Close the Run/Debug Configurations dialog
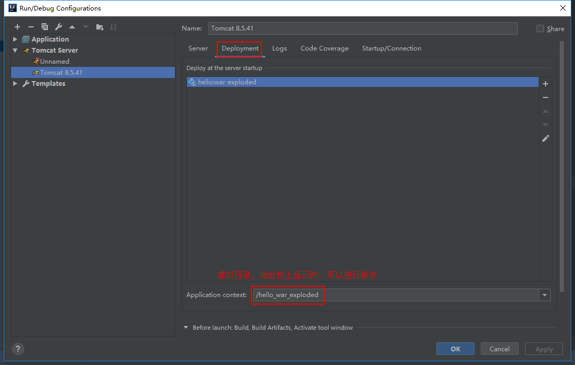The height and width of the screenshot is (365, 575). click(x=563, y=8)
